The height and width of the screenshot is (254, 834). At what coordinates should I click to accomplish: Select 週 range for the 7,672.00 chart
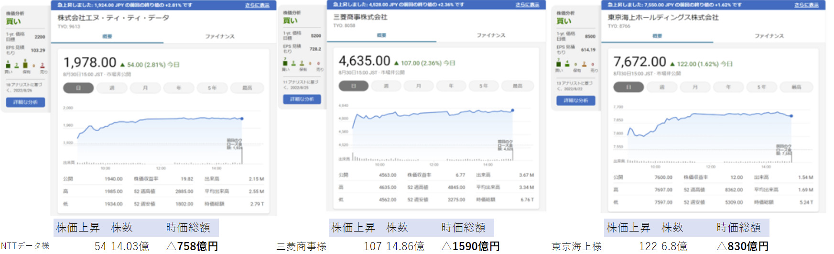[x=662, y=87]
